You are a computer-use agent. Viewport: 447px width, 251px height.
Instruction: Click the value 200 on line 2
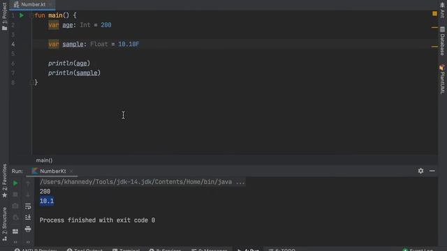click(106, 25)
